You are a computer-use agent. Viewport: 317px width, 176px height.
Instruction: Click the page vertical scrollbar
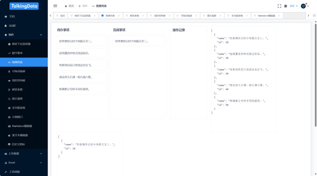[316, 75]
